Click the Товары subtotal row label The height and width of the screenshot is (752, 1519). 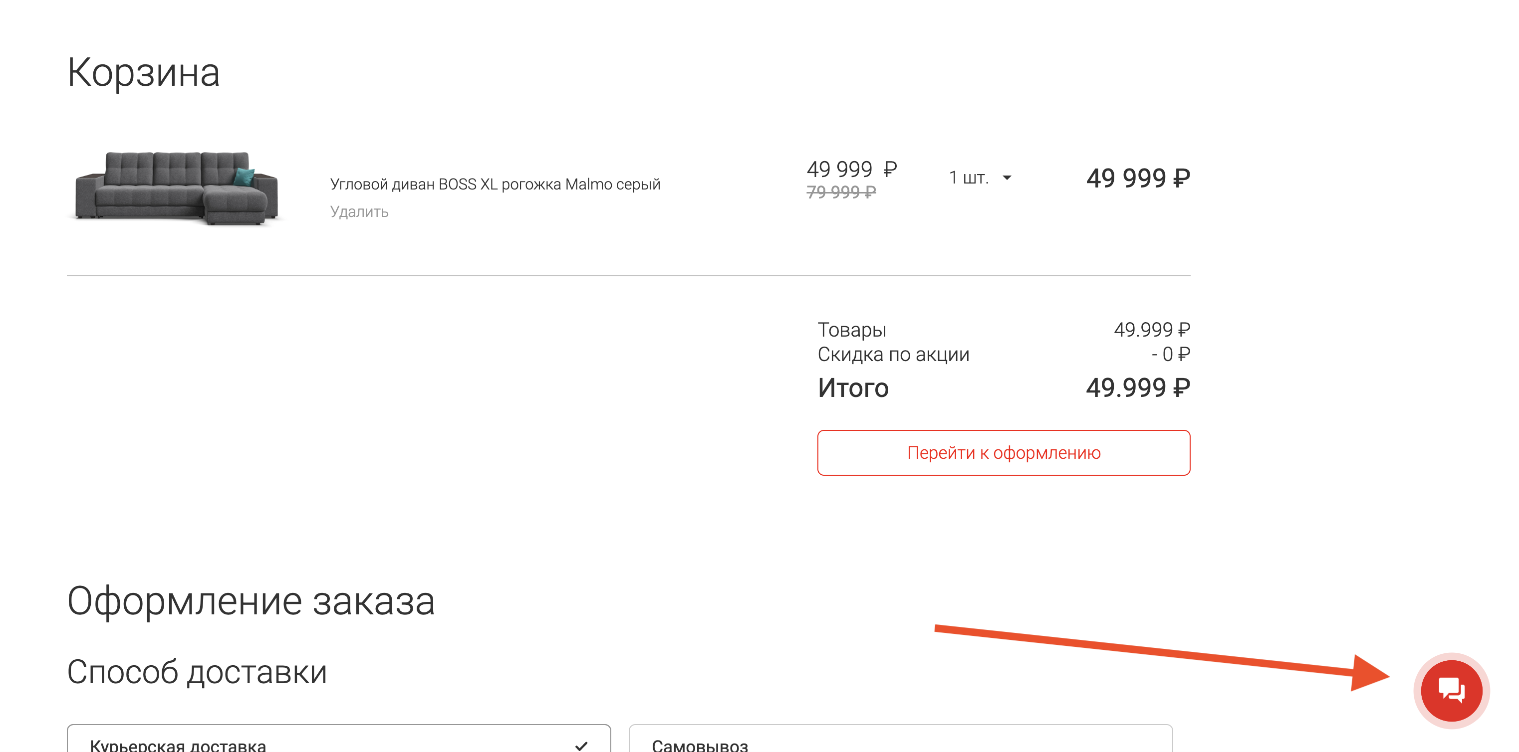pos(851,330)
